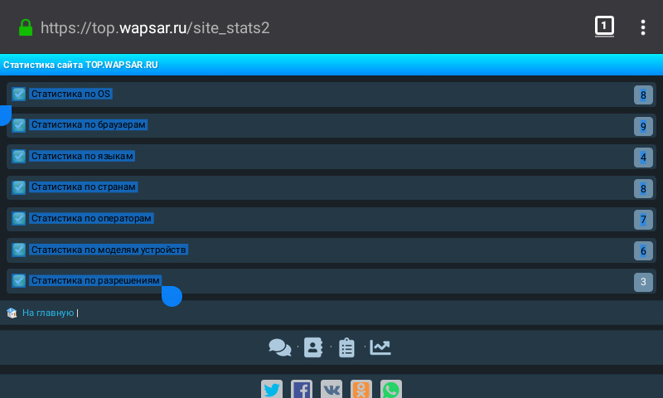Share page via WhatsApp icon
The image size is (663, 398).
pyautogui.click(x=390, y=390)
